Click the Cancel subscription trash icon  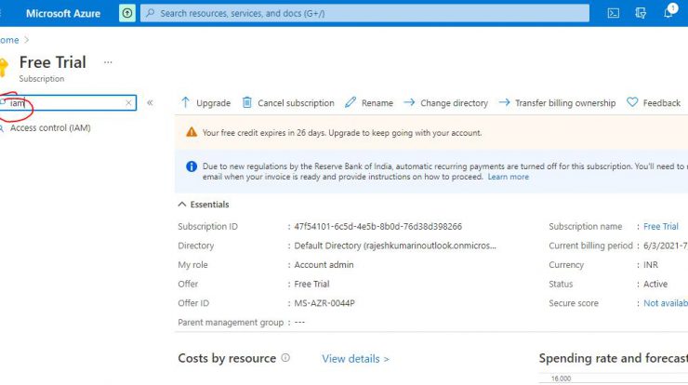[247, 102]
